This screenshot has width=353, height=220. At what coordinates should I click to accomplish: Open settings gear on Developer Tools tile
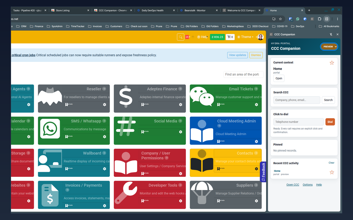[x=181, y=201]
